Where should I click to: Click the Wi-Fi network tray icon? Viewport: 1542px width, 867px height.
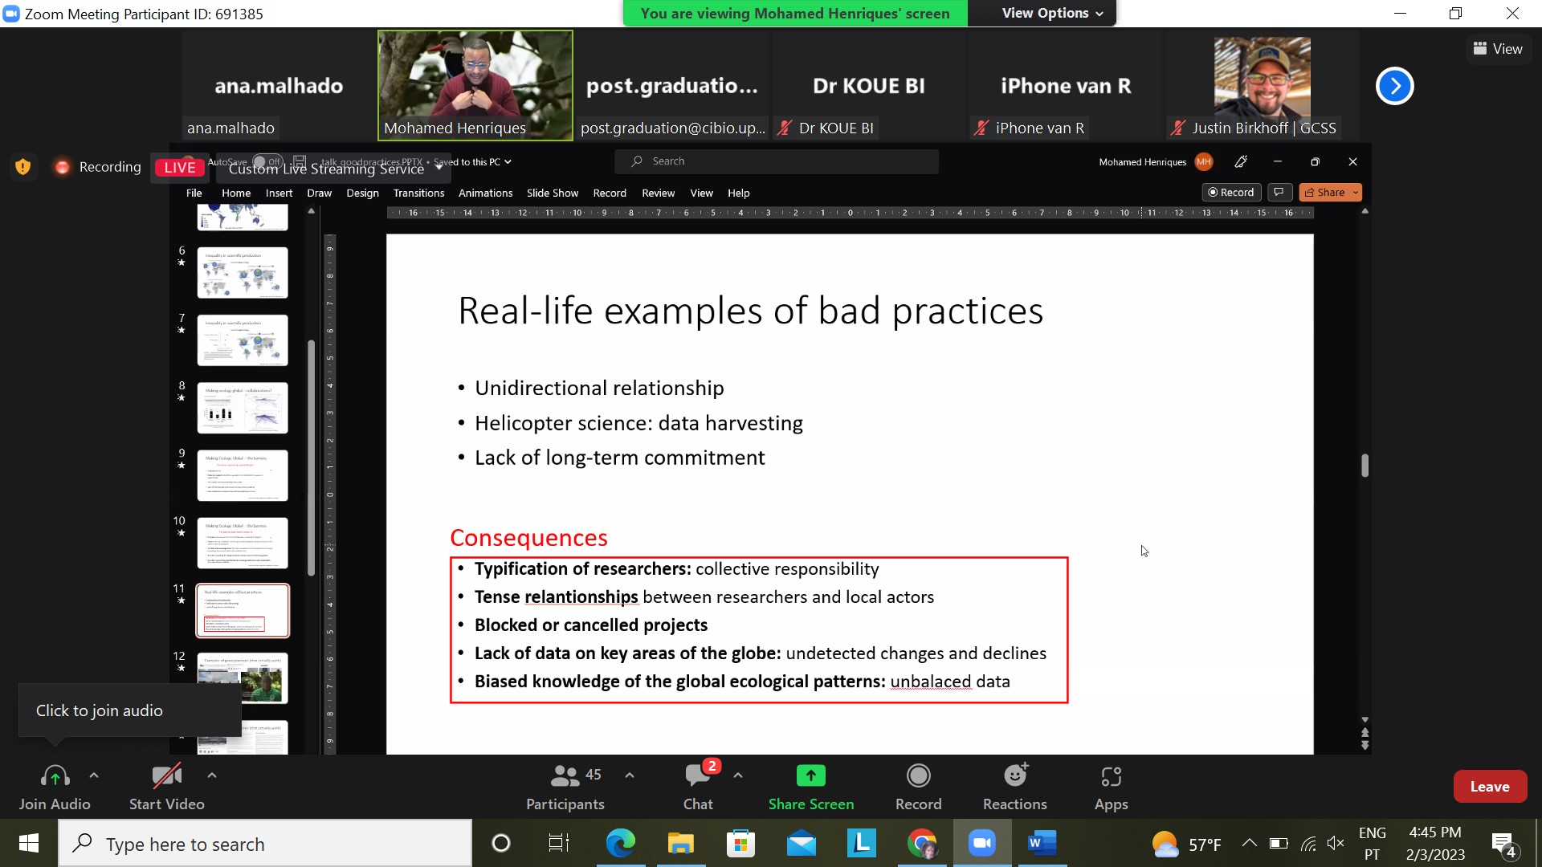(1308, 843)
